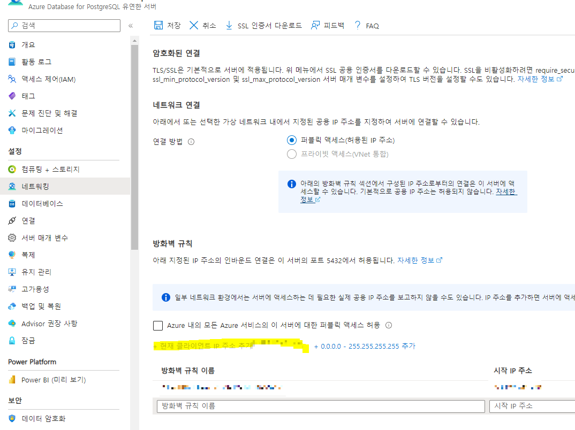Image resolution: width=575 pixels, height=430 pixels.
Task: Click the 고가용성 icon
Action: pyautogui.click(x=12, y=289)
